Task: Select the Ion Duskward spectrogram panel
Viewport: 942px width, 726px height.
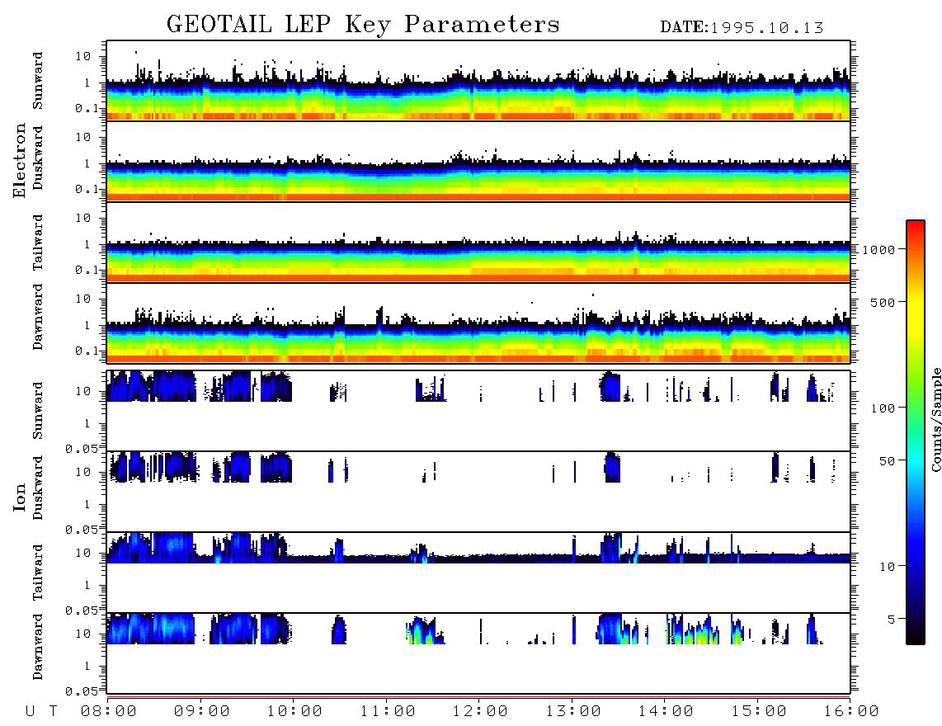Action: tap(478, 491)
